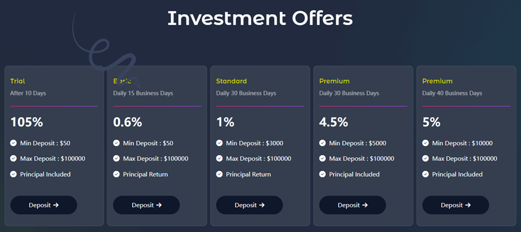521x232 pixels.
Task: Select the Standard plan title
Action: 231,81
